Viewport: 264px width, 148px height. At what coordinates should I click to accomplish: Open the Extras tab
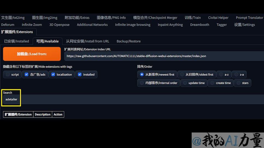click(x=77, y=18)
